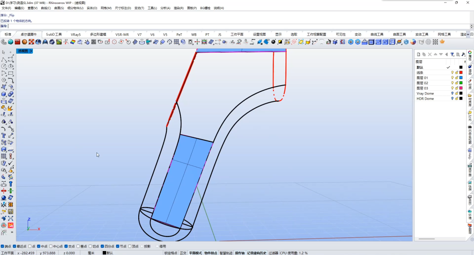
Task: Click the puzzle piece boolean tool in sidebar
Action: [x=4, y=108]
